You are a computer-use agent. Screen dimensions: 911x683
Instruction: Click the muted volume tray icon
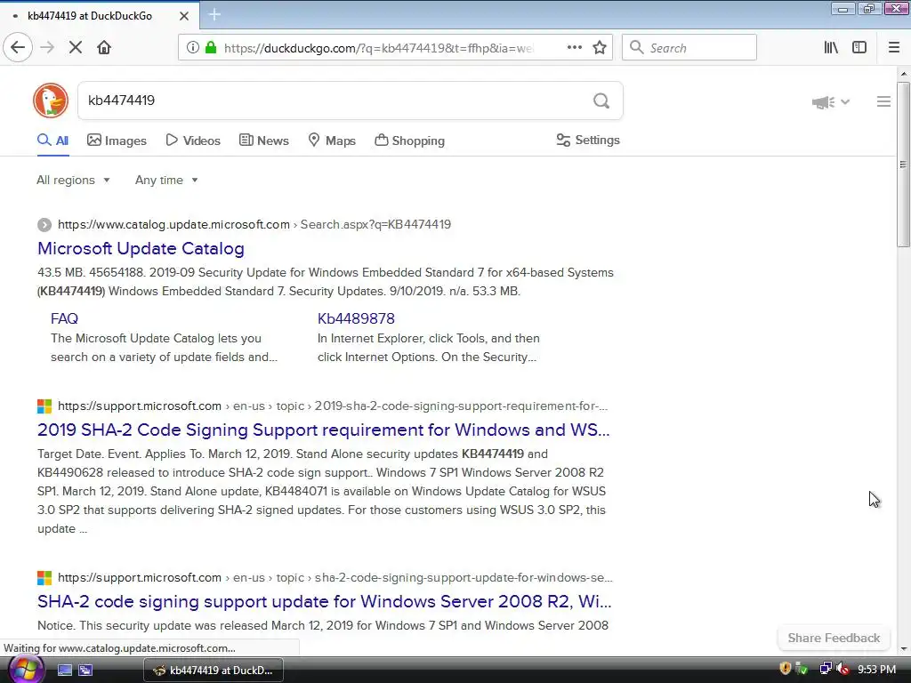pyautogui.click(x=843, y=669)
